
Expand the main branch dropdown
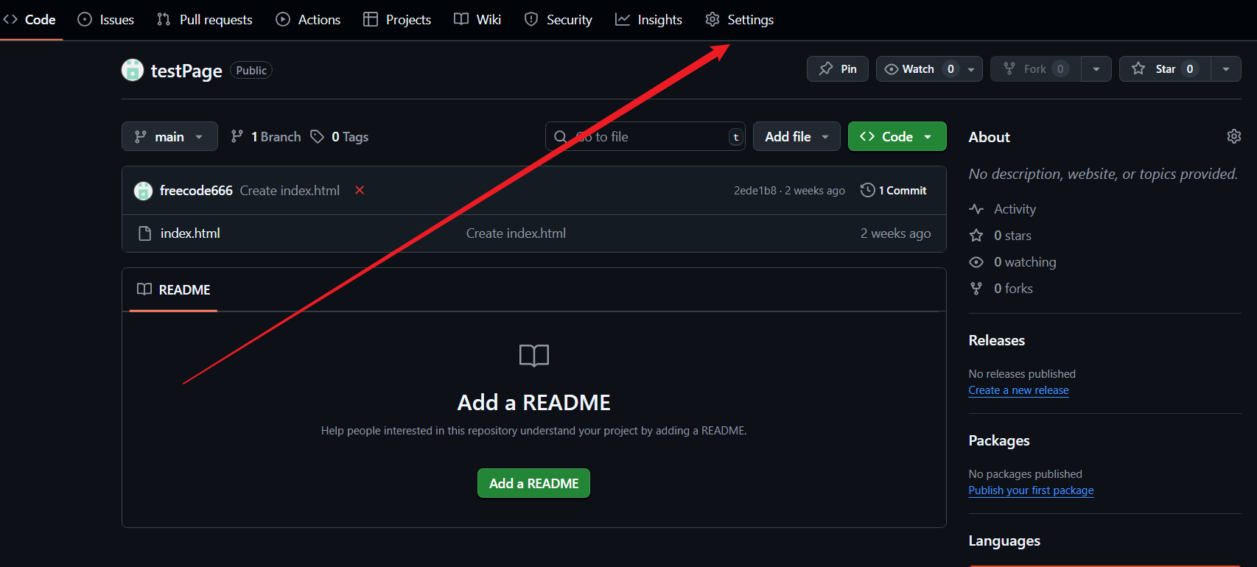169,136
